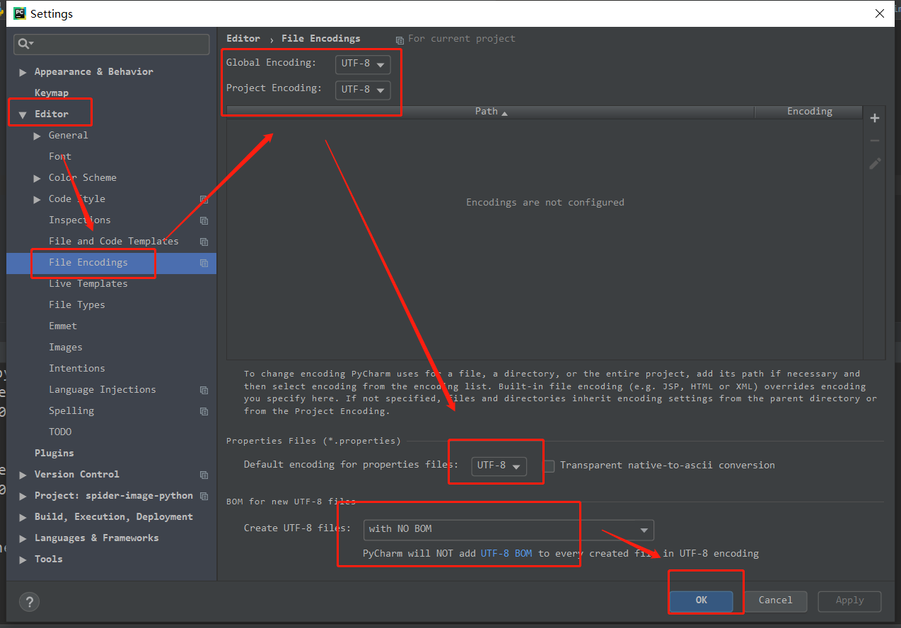This screenshot has width=901, height=628.
Task: Click the For current project icon
Action: click(x=400, y=40)
